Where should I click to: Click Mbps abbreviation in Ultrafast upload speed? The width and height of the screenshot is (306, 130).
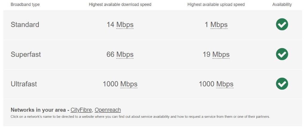pos(225,84)
